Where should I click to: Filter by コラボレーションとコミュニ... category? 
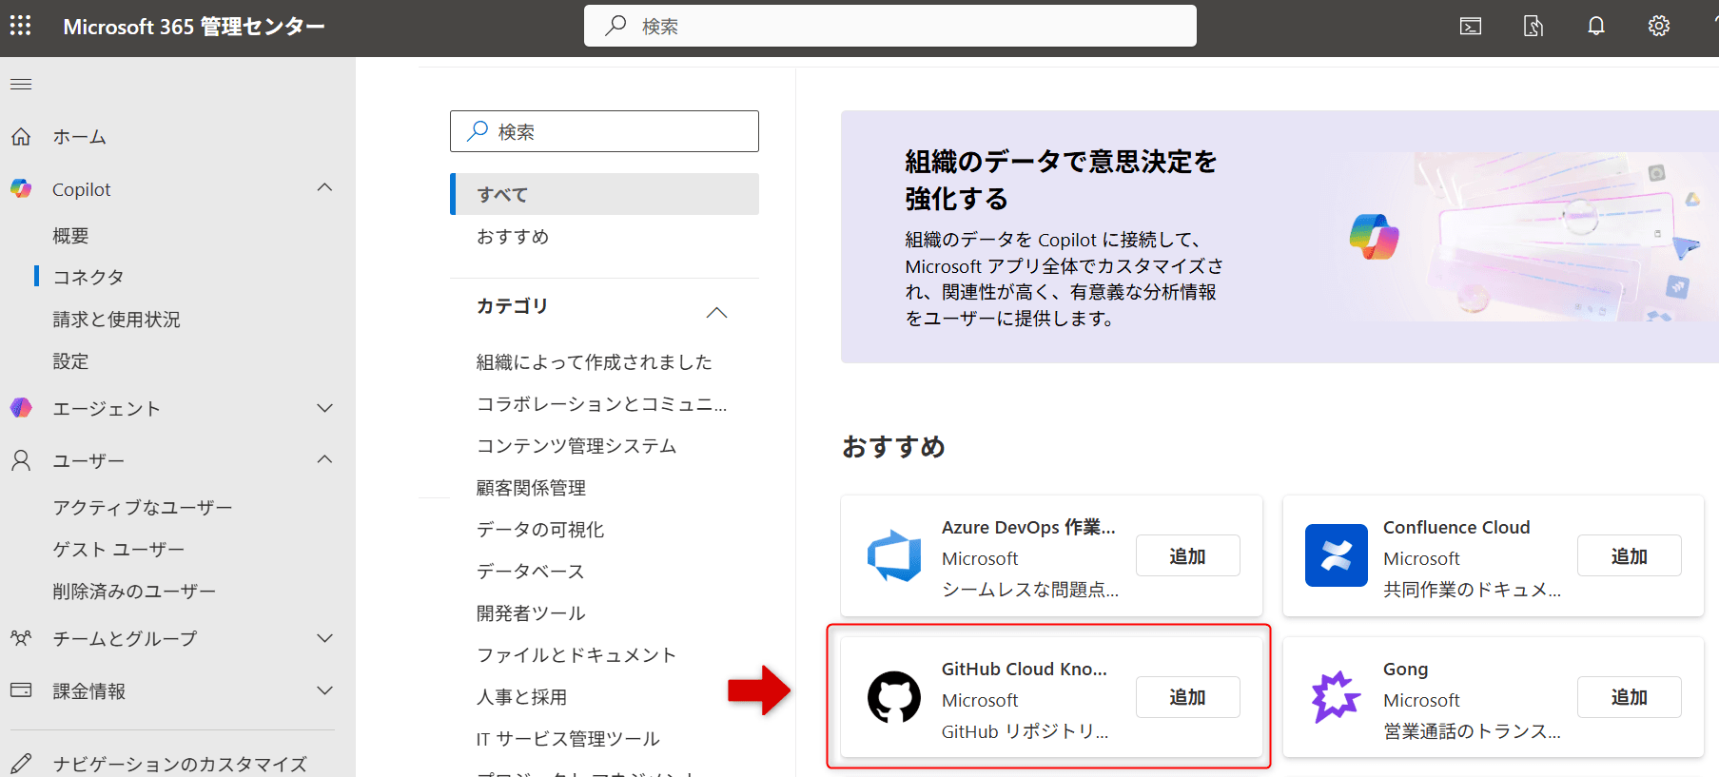click(602, 404)
